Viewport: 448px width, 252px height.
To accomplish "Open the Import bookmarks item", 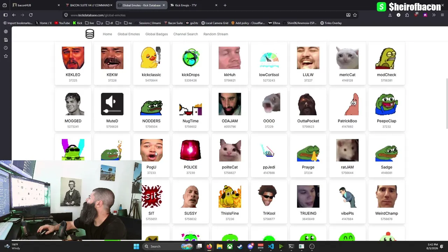I will pos(18,23).
